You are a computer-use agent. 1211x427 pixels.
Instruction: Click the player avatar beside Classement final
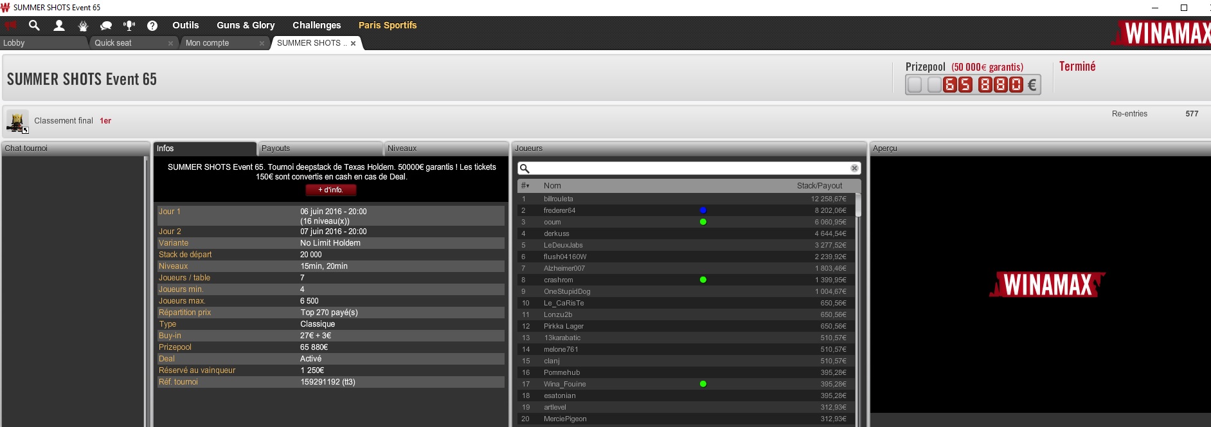point(17,121)
